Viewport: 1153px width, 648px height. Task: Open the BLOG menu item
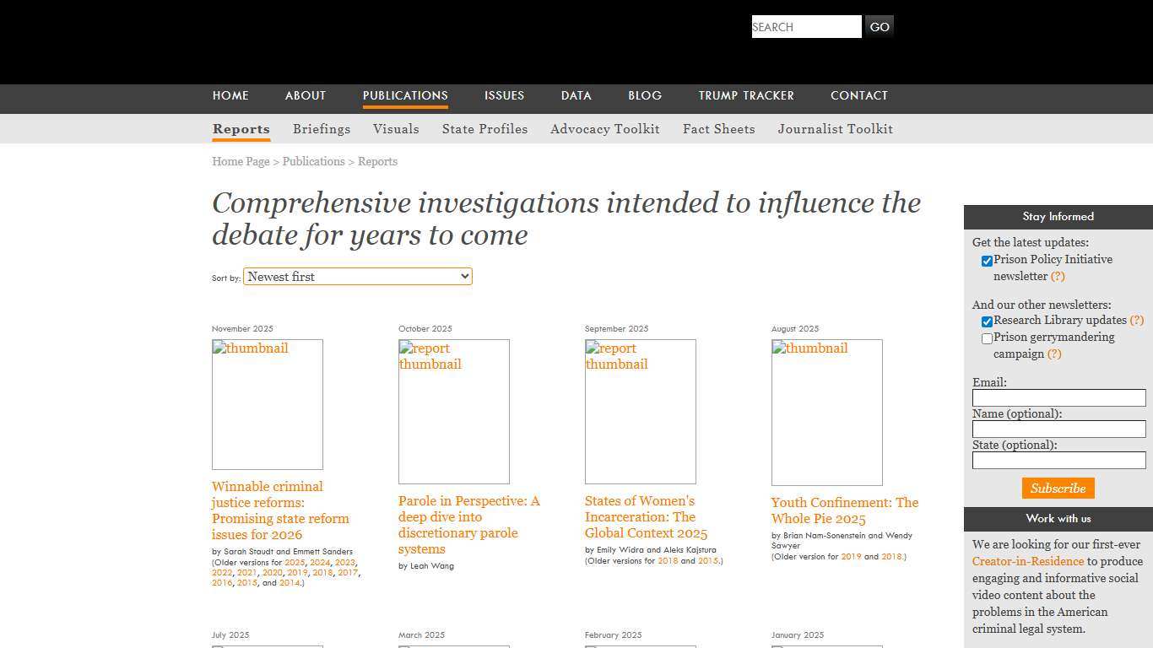tap(644, 95)
